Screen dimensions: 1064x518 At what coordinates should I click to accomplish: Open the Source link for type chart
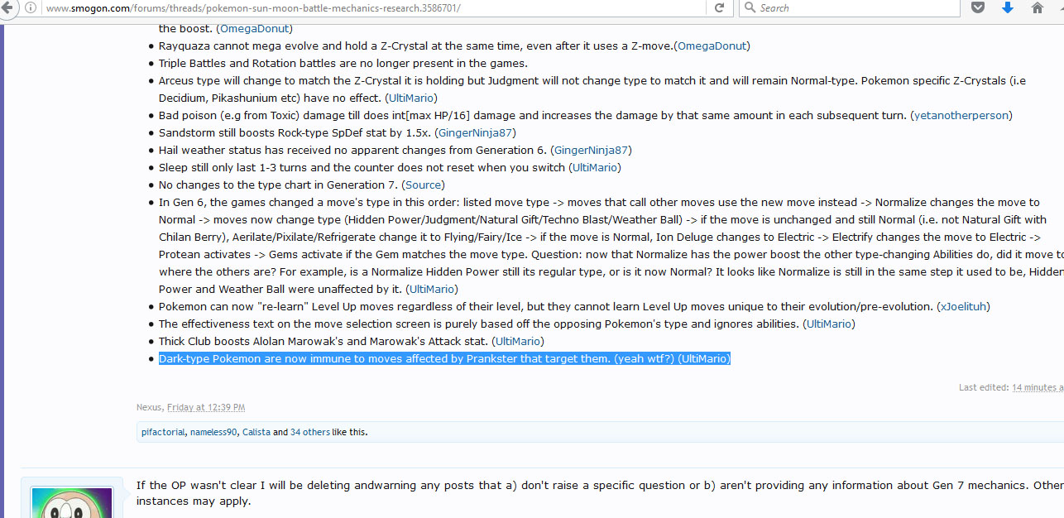click(423, 185)
